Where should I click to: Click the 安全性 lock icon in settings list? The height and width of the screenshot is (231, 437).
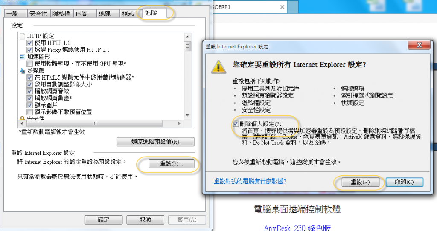(x=23, y=118)
